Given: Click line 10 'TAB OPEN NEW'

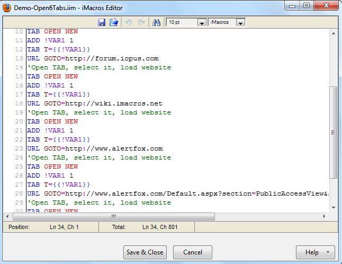Looking at the screenshot, I should click(x=52, y=31).
